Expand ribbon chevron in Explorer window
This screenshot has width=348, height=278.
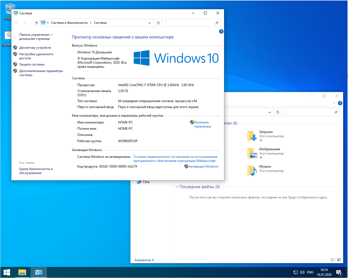pos(334,103)
